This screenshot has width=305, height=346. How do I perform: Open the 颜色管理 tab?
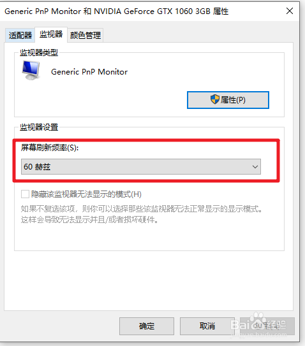tap(86, 35)
